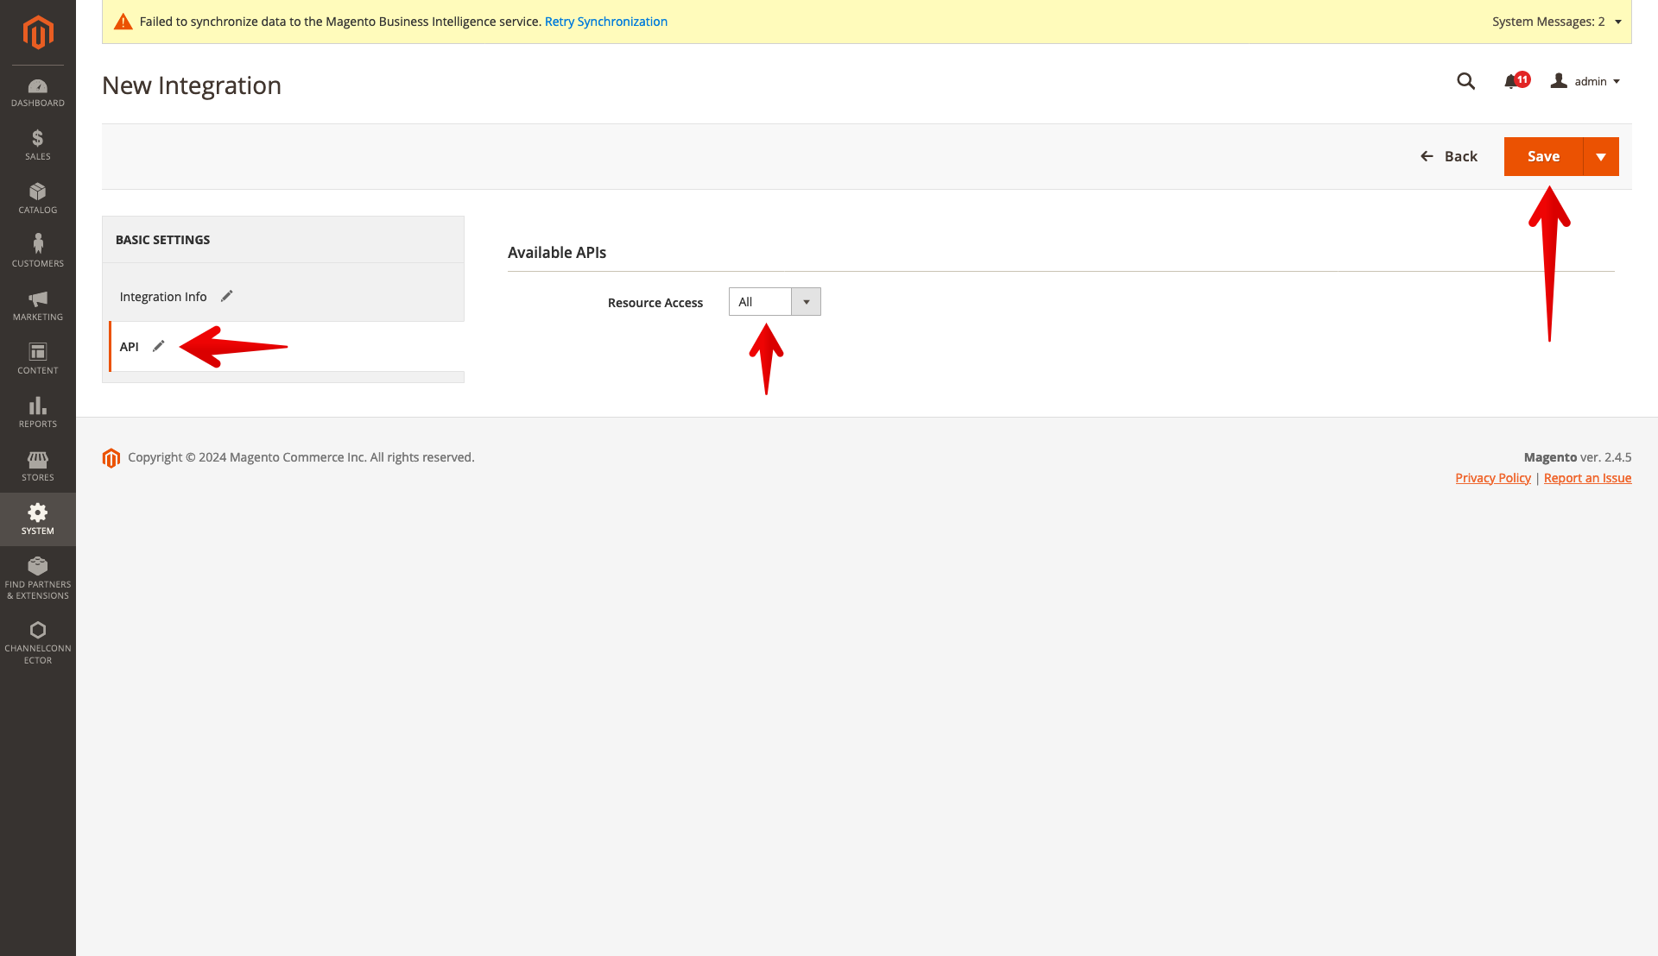Expand System Messages dropdown
Image resolution: width=1658 pixels, height=956 pixels.
tap(1556, 22)
